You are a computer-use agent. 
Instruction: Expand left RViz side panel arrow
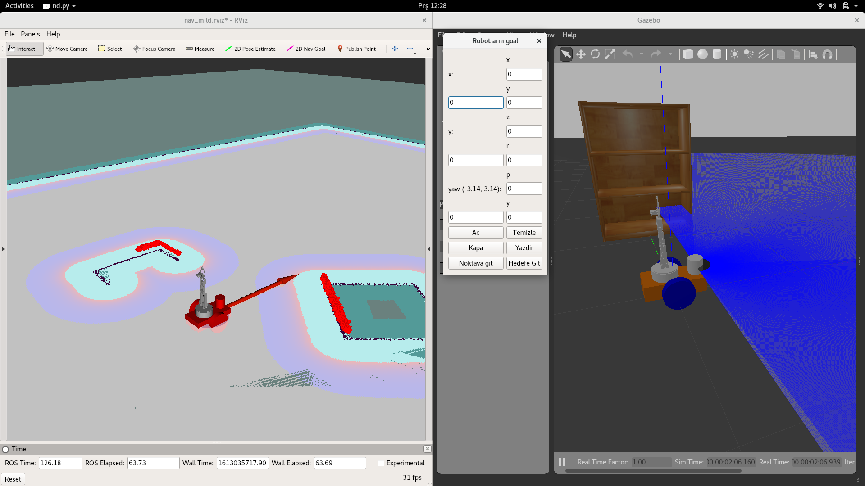click(x=3, y=249)
